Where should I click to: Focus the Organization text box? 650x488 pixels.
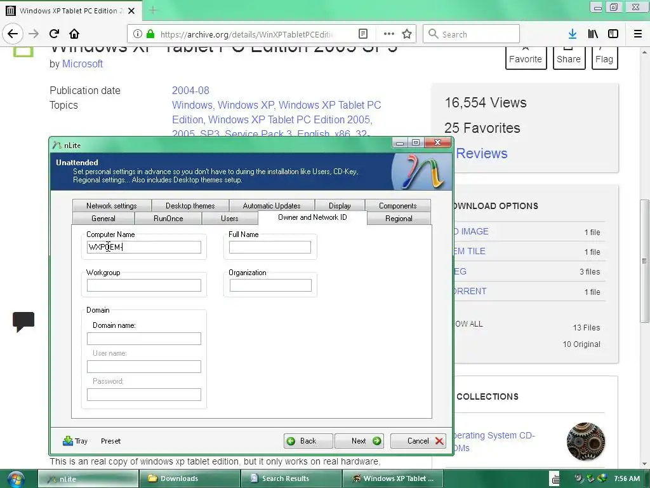click(270, 285)
